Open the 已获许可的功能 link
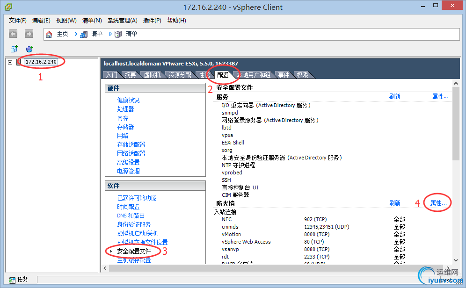Viewport: 466px width, 288px height. click(137, 198)
